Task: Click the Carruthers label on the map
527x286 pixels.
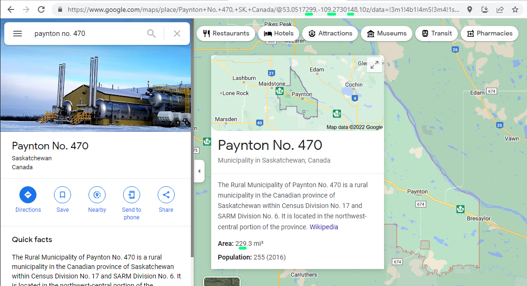Action: pyautogui.click(x=304, y=275)
